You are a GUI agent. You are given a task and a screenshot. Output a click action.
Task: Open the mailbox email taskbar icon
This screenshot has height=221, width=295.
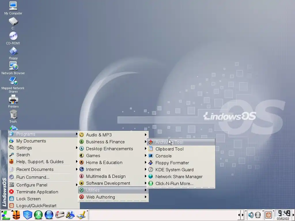click(x=60, y=215)
